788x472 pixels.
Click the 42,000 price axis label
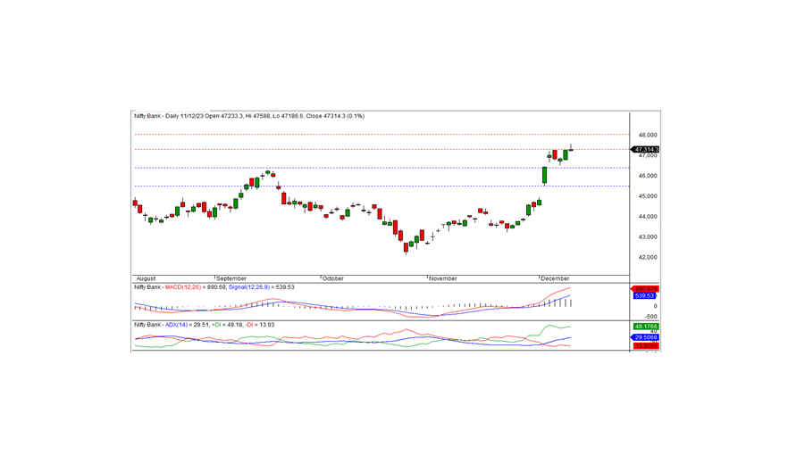pos(647,257)
